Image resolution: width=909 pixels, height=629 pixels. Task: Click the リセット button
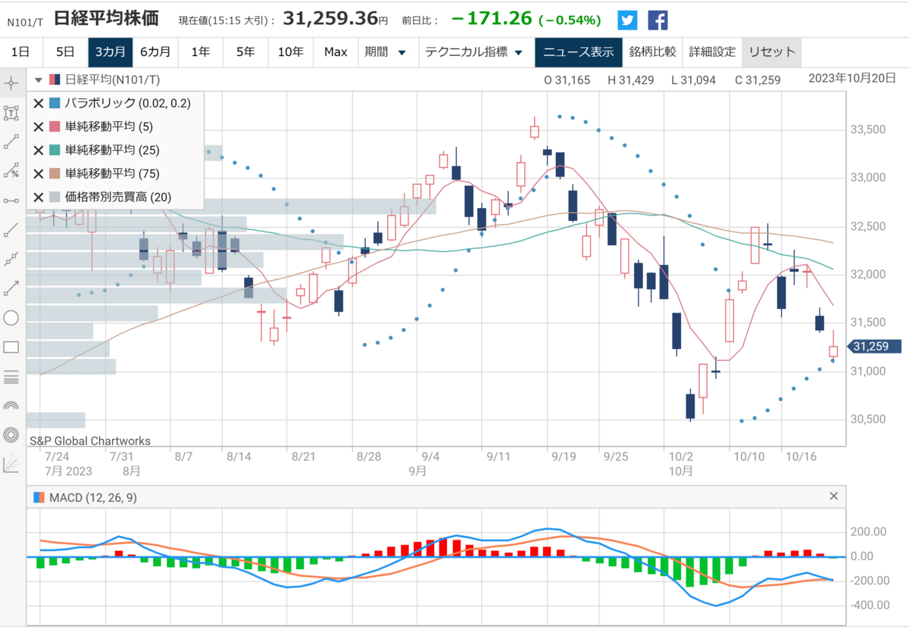[772, 52]
